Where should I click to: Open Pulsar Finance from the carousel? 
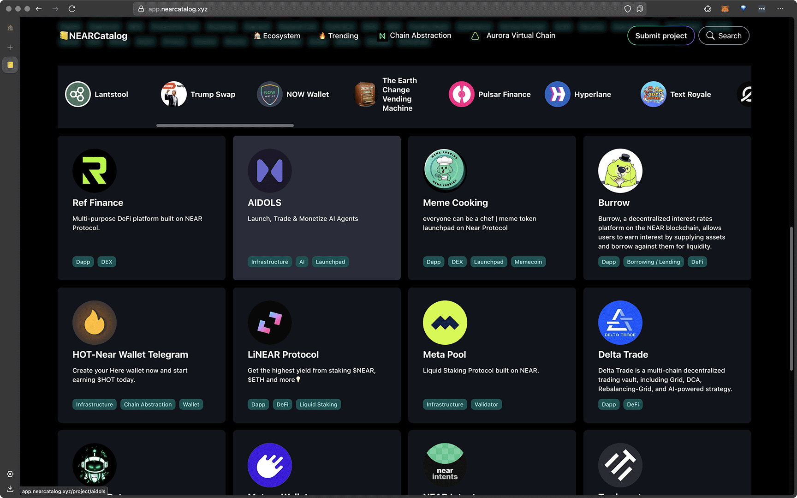490,94
